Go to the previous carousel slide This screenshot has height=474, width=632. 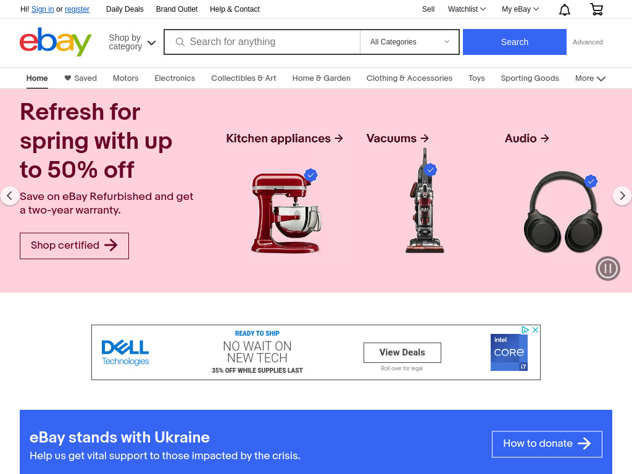(10, 196)
